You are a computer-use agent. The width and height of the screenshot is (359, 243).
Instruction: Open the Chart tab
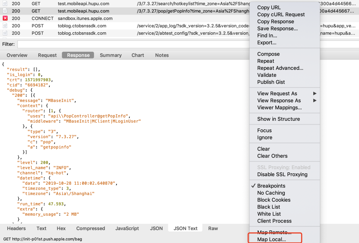pos(138,55)
